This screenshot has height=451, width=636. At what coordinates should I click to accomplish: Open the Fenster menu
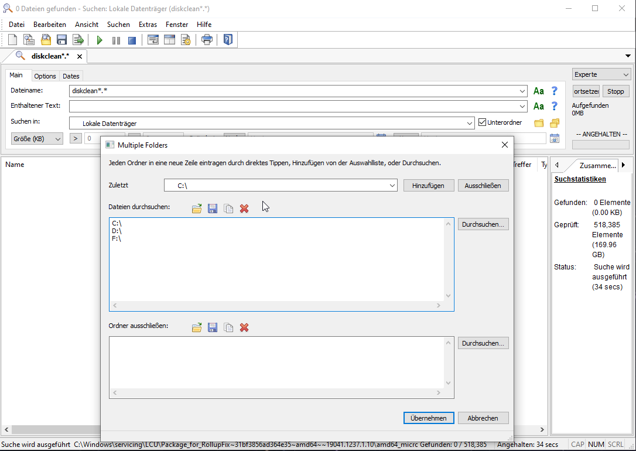[x=177, y=25]
